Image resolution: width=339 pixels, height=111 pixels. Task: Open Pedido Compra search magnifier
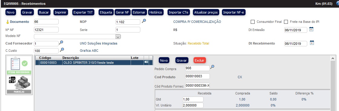coord(212,67)
